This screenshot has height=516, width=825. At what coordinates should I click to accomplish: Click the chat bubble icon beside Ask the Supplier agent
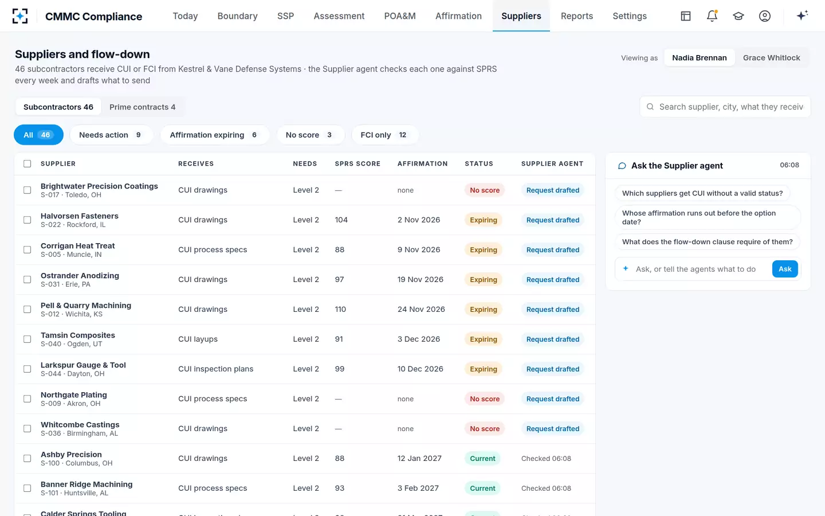pos(622,166)
